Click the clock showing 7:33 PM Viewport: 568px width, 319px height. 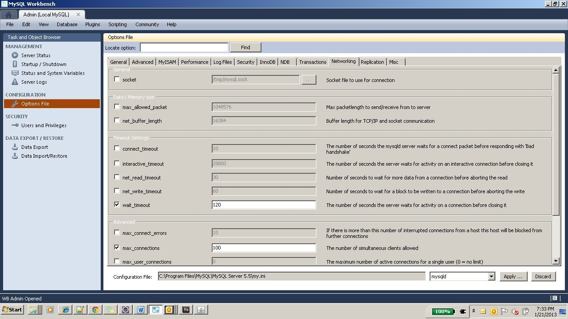[x=545, y=309]
